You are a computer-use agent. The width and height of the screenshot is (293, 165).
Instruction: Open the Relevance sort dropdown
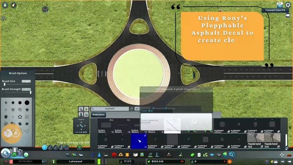pyautogui.click(x=98, y=115)
